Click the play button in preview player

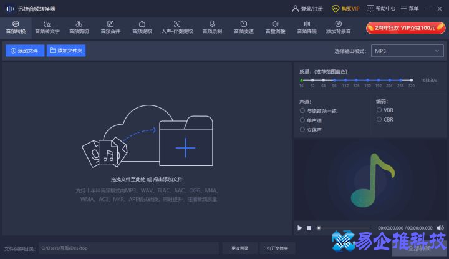(x=299, y=228)
